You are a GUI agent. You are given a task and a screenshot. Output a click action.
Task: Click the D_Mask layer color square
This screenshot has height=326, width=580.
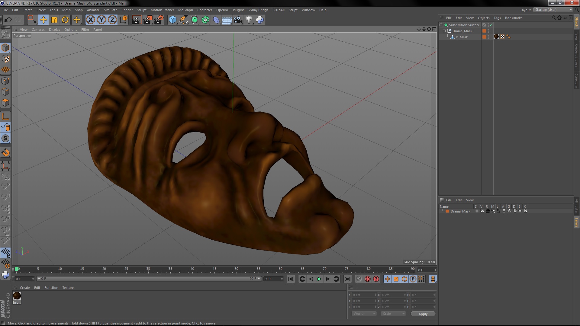point(484,37)
